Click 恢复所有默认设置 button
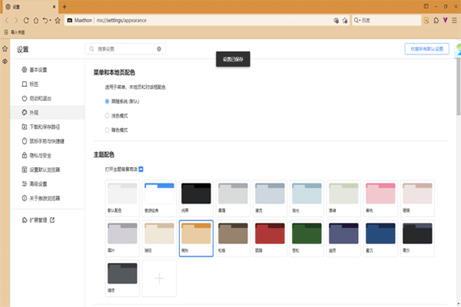The image size is (461, 307). [426, 49]
